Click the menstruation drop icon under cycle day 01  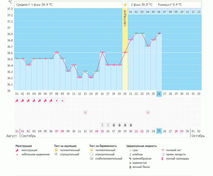coord(17,100)
